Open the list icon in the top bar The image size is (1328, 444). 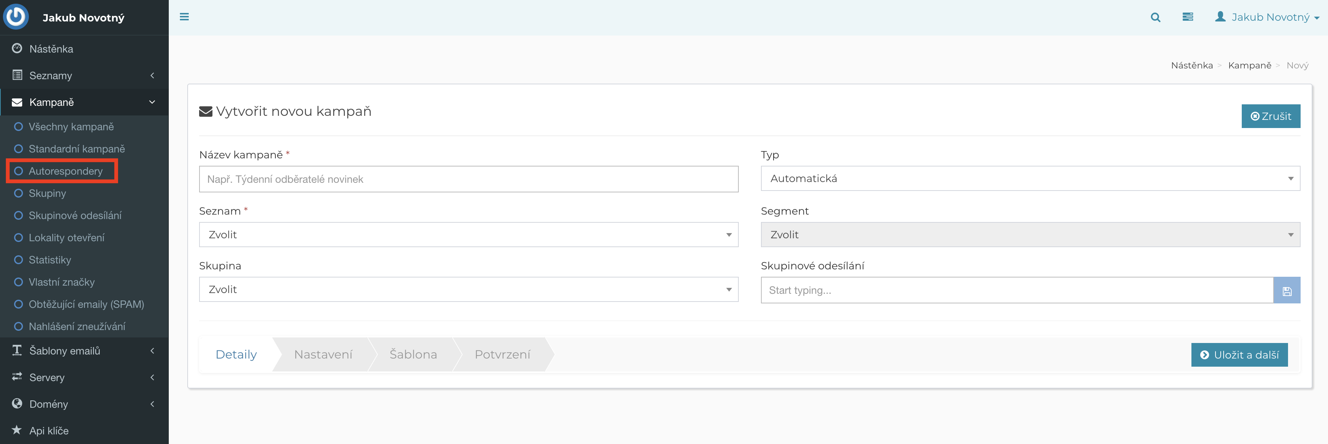tap(1188, 17)
